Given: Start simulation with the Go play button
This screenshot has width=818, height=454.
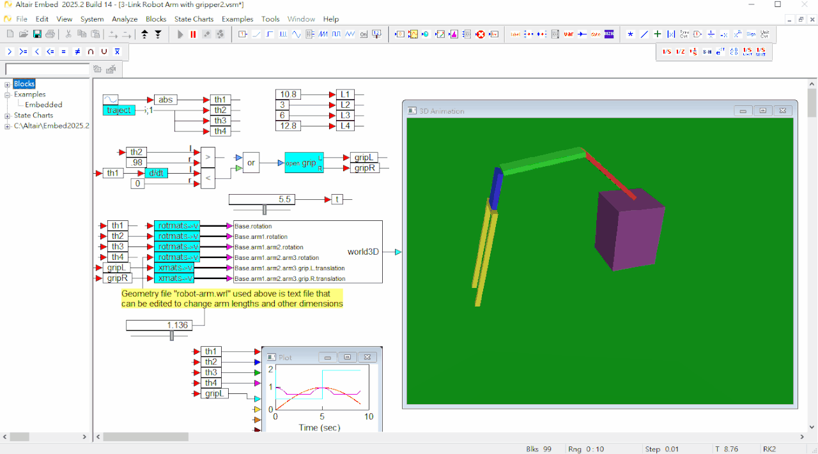Looking at the screenshot, I should pyautogui.click(x=180, y=34).
